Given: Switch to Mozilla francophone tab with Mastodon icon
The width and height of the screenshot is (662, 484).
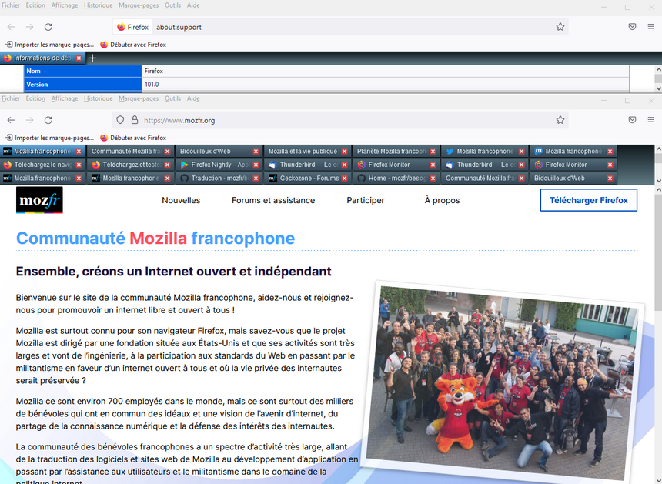Looking at the screenshot, I should [x=573, y=152].
